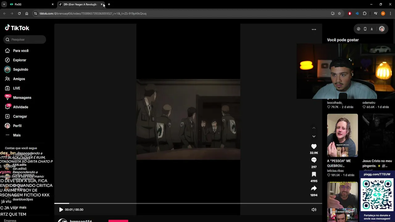Click the browser forward button

tap(12, 14)
